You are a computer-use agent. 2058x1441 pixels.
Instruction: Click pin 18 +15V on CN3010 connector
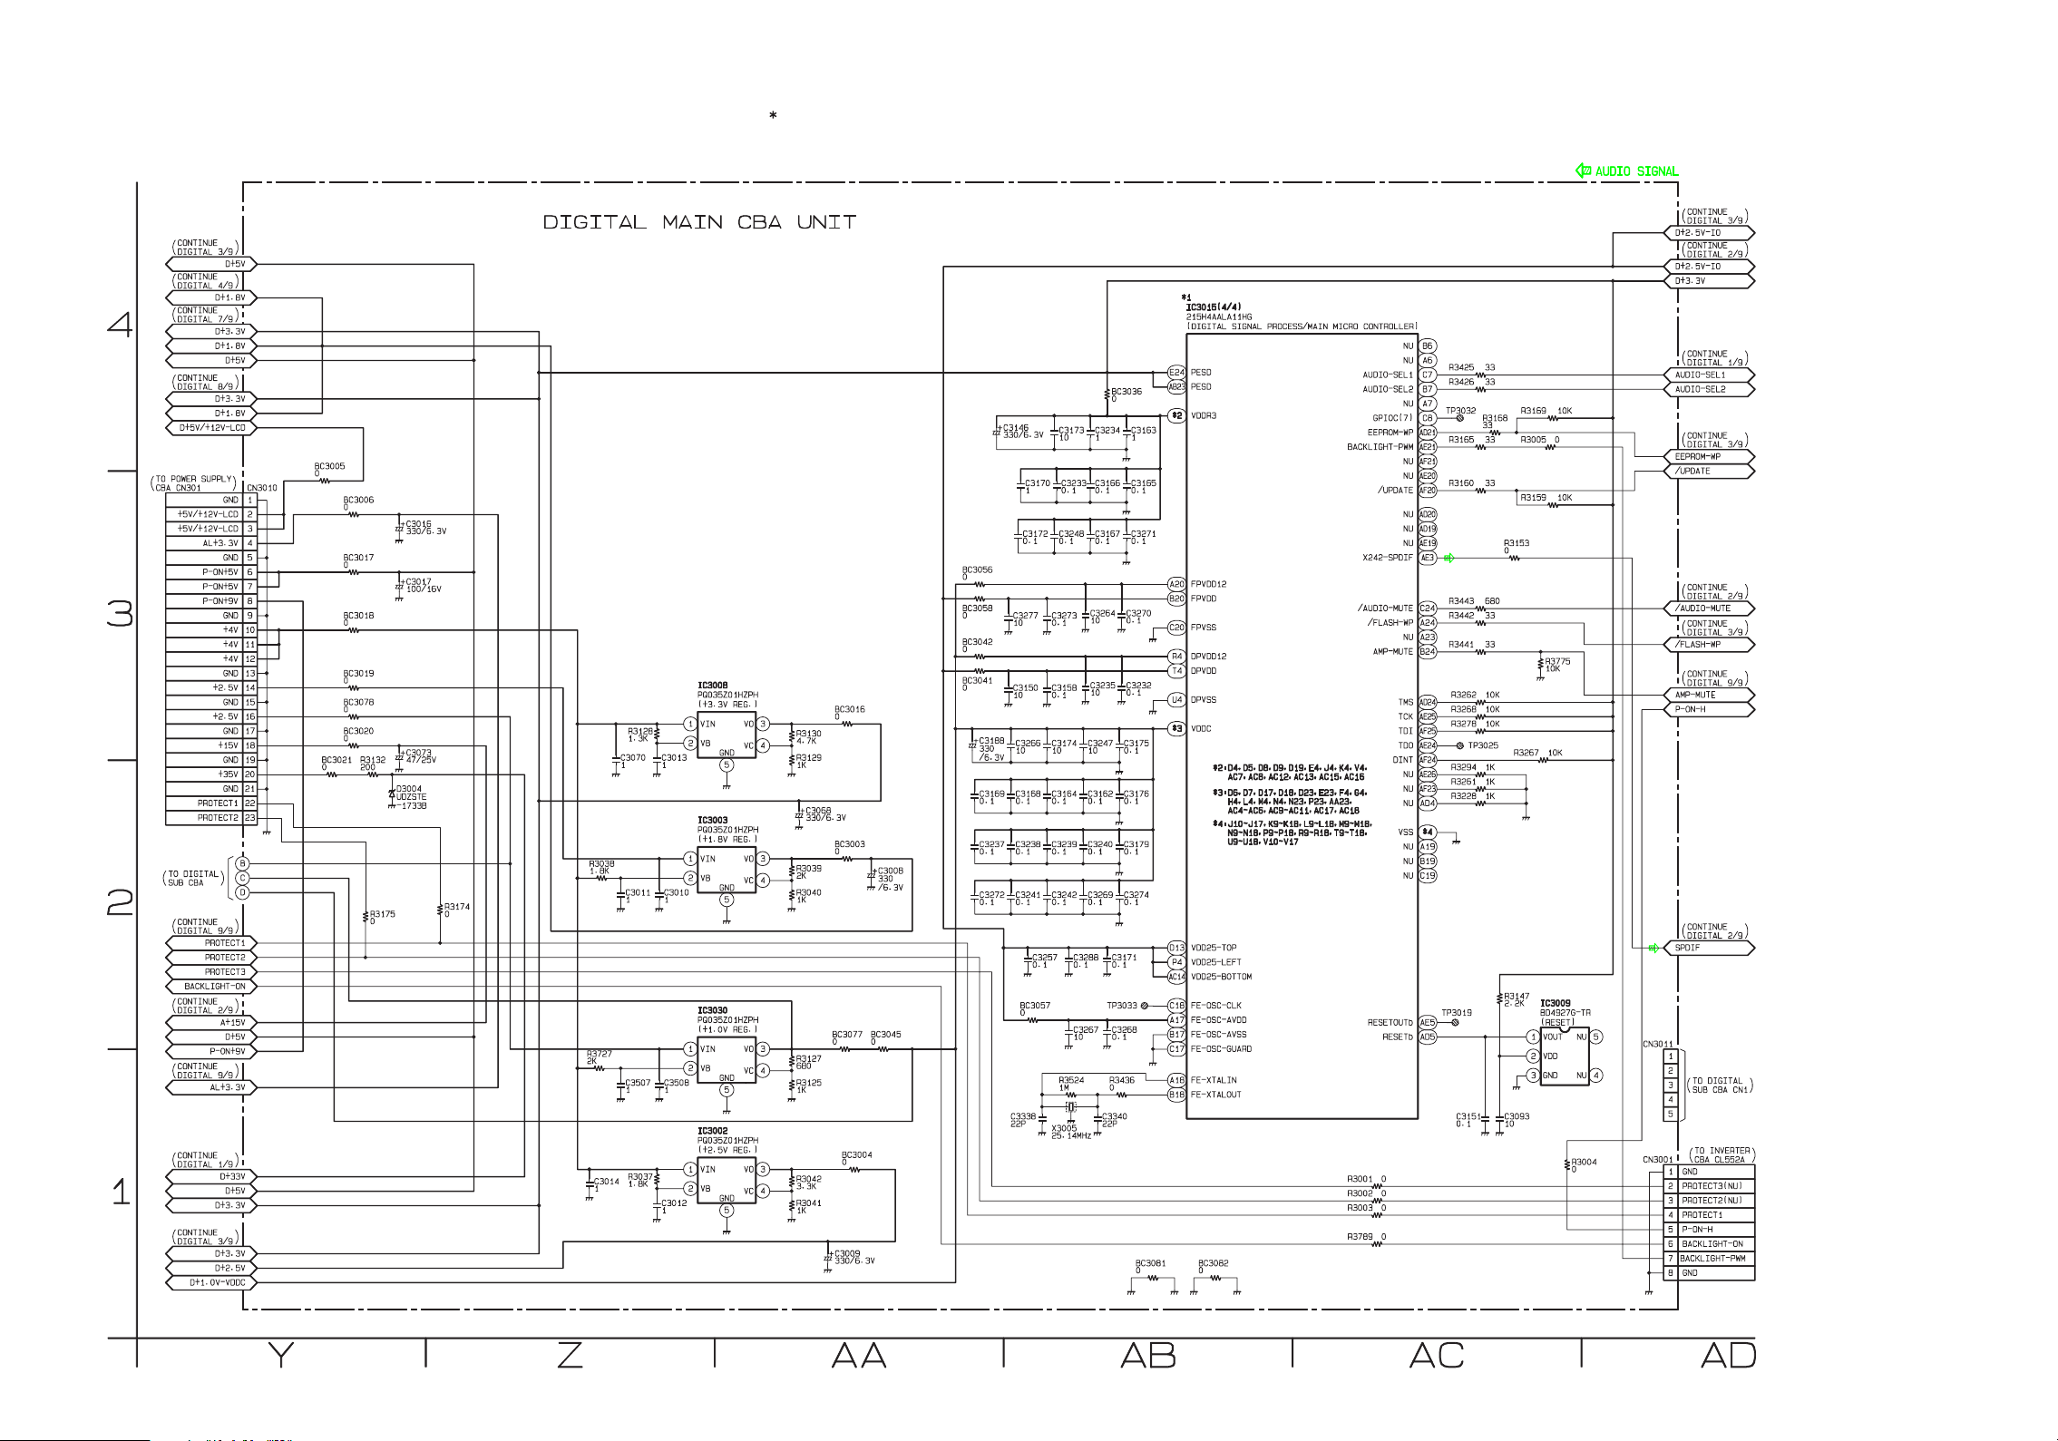(x=227, y=745)
